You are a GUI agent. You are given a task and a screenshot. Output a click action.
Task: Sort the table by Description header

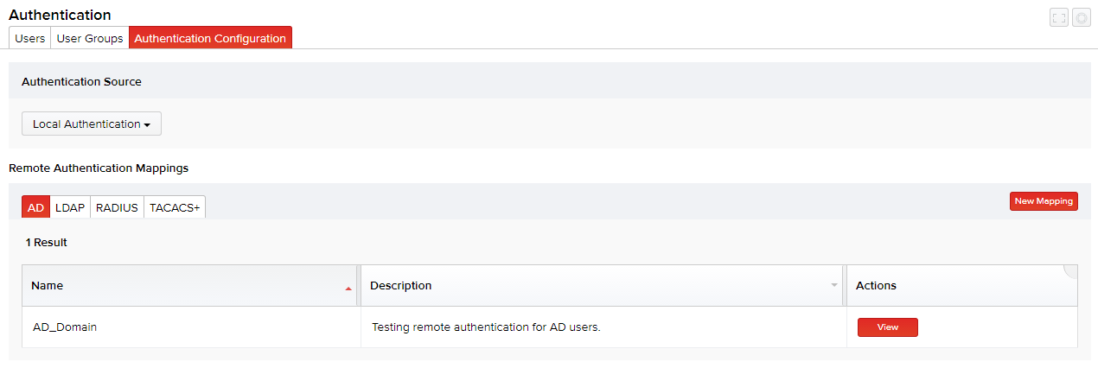[x=401, y=286]
